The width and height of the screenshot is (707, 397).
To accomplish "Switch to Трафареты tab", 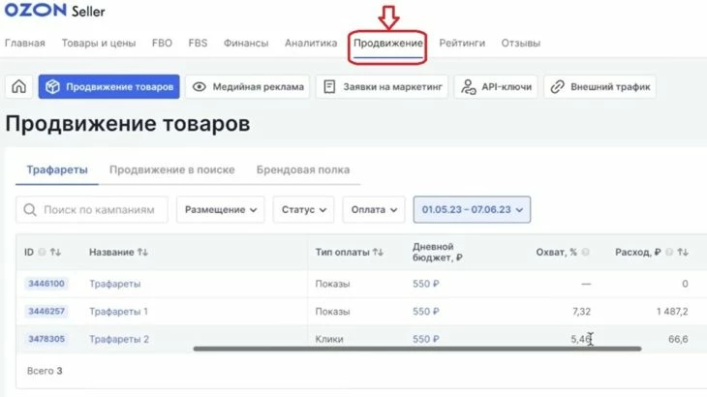I will click(x=57, y=169).
